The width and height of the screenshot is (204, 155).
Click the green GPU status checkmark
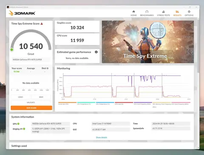pos(18,124)
